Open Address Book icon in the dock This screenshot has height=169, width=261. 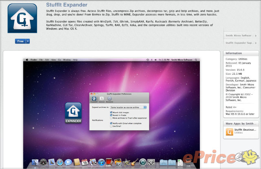pyautogui.click(x=77, y=162)
